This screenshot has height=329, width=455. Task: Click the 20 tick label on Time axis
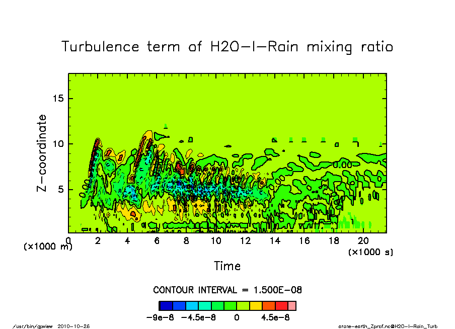(364, 240)
